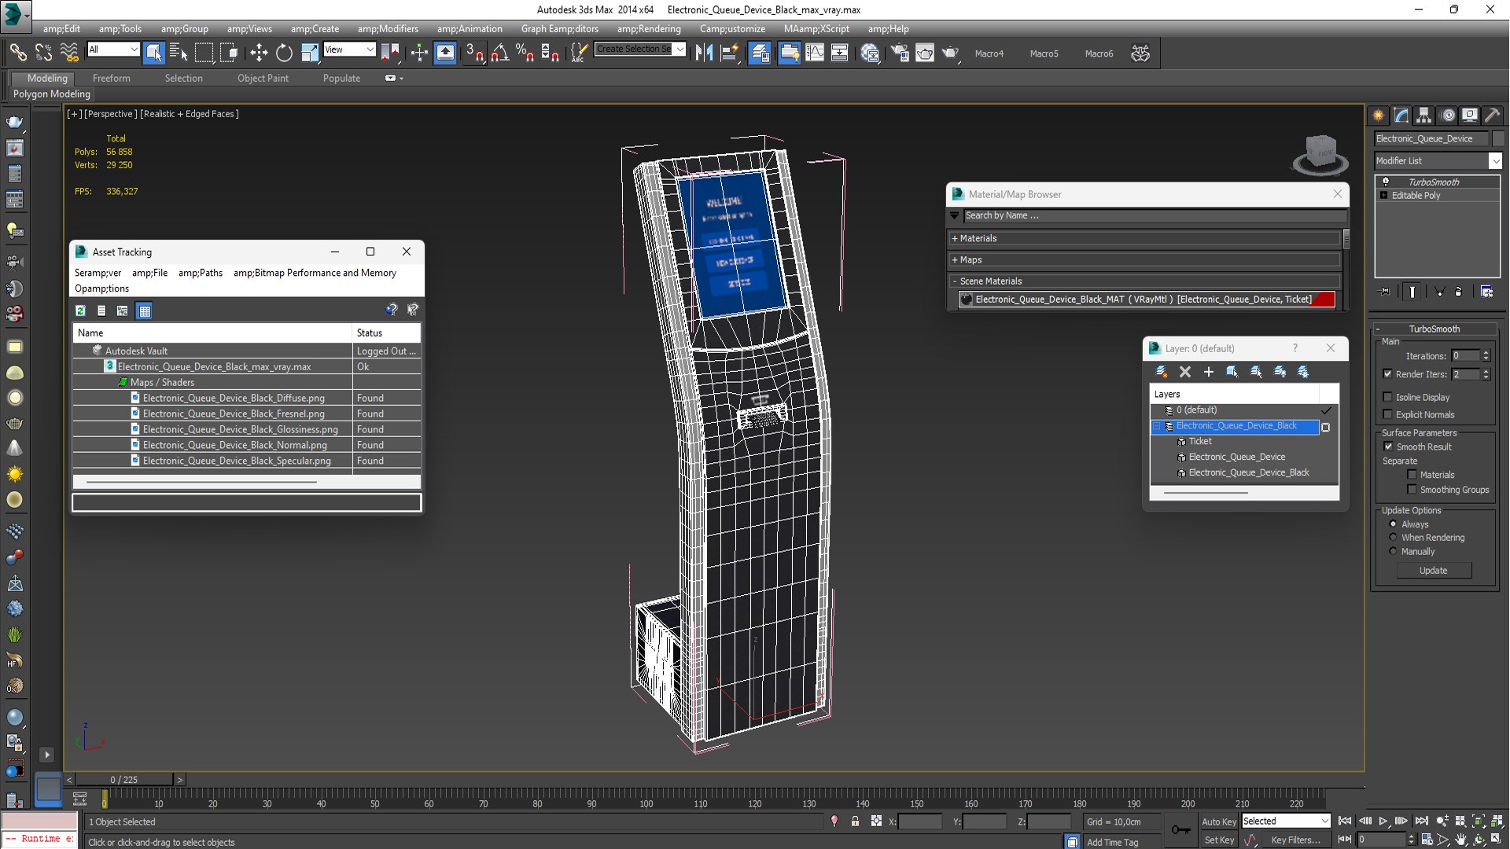Enable the Isoline Display checkbox
1510x849 pixels.
(x=1388, y=397)
